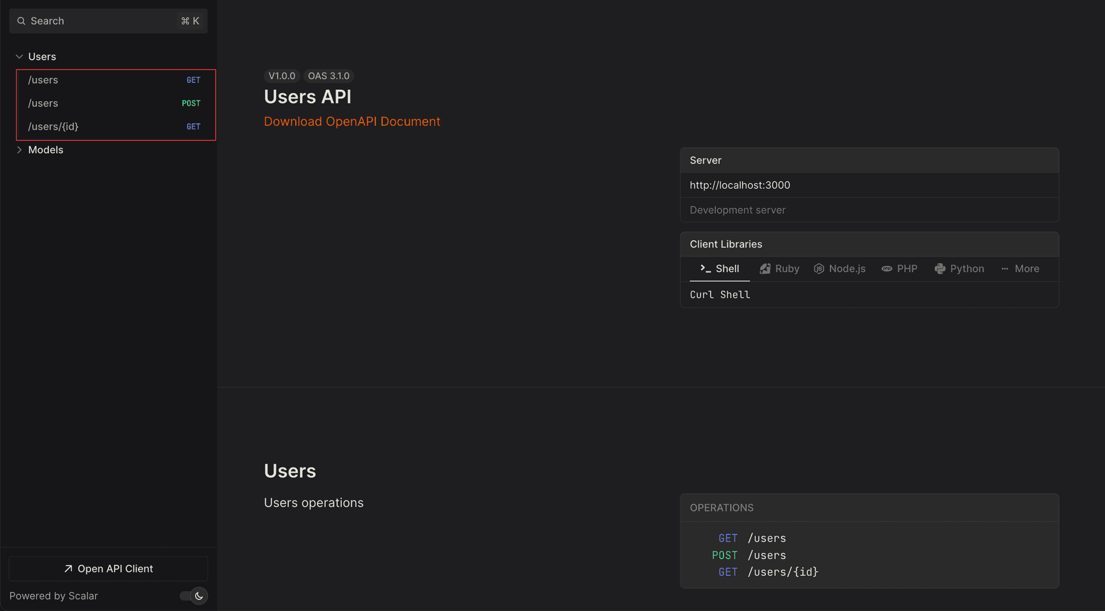
Task: Collapse the Users section in sidebar
Action: point(18,56)
